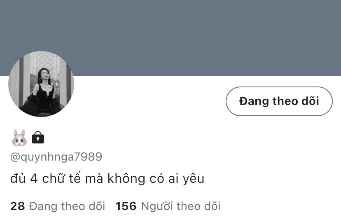Click the black lock icon beside the rabbit

click(x=38, y=138)
